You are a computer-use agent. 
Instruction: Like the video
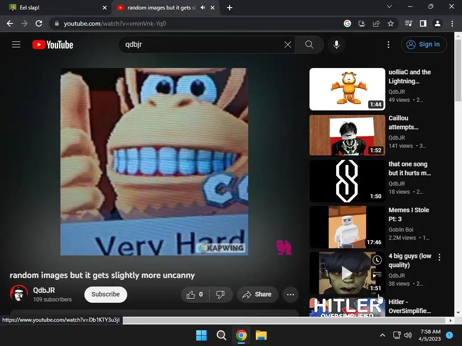pos(195,295)
